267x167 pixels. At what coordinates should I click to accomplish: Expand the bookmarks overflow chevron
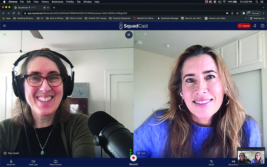[246, 18]
